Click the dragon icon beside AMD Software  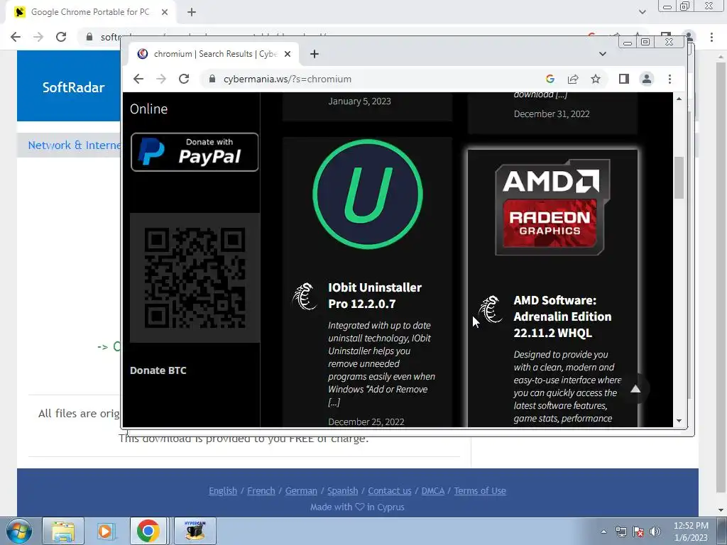[x=491, y=309]
